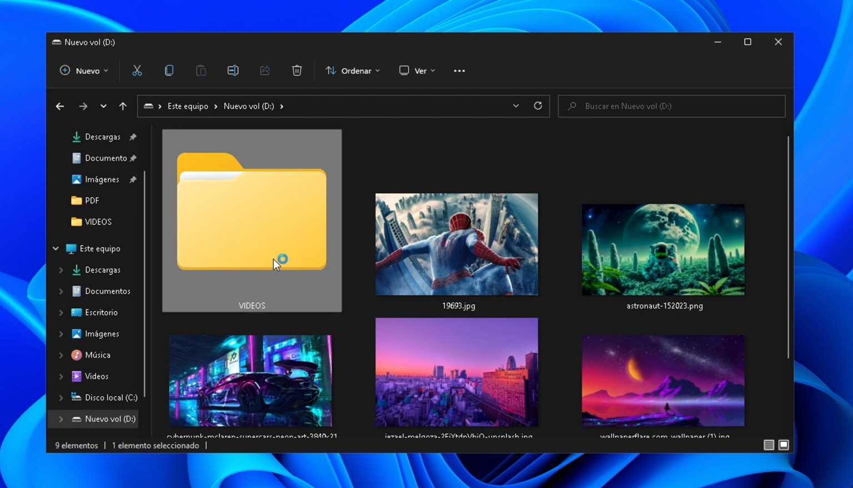Open the Ver view dropdown
The image size is (853, 488).
417,70
